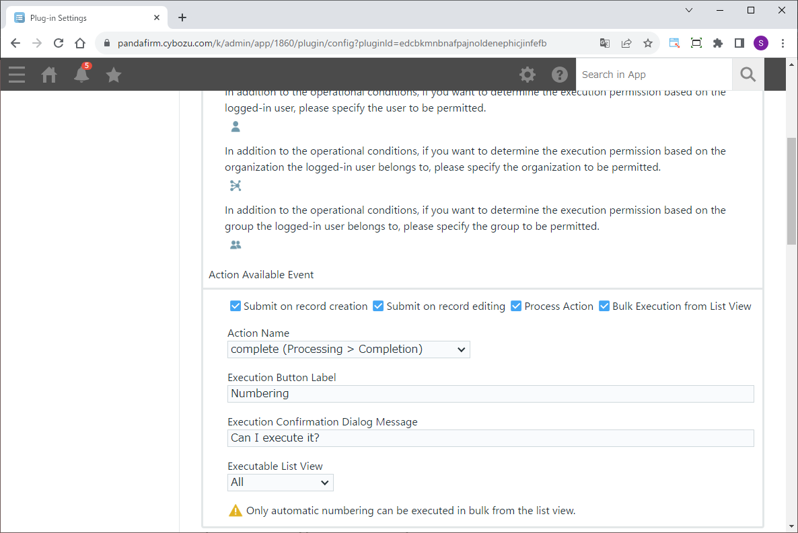Uncheck Submit on record creation
The height and width of the screenshot is (533, 798).
235,306
